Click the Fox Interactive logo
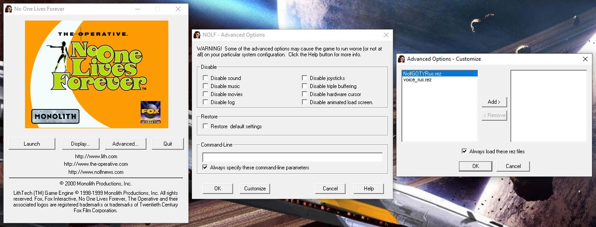Image resolution: width=596 pixels, height=227 pixels. (x=150, y=113)
